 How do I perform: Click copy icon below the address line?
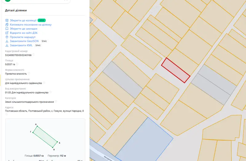click(x=6, y=114)
